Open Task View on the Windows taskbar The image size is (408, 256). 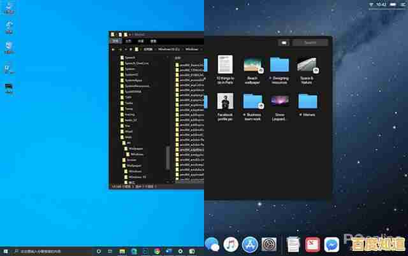(110, 252)
